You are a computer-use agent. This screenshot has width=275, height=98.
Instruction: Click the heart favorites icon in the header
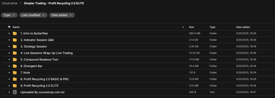point(9,27)
